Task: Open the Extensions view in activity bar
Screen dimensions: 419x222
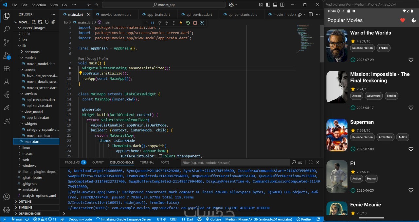Action: [7, 68]
